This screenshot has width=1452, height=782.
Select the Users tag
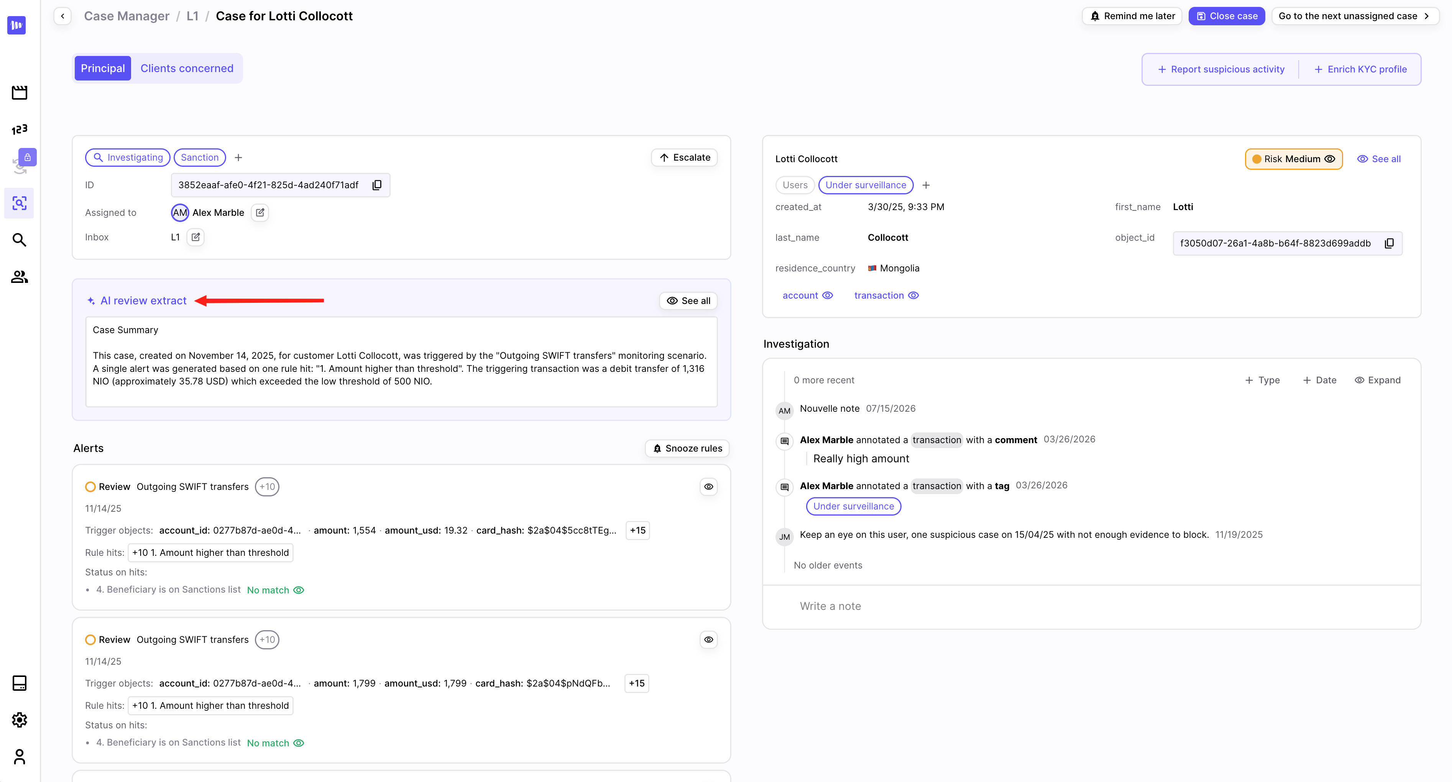pos(795,185)
